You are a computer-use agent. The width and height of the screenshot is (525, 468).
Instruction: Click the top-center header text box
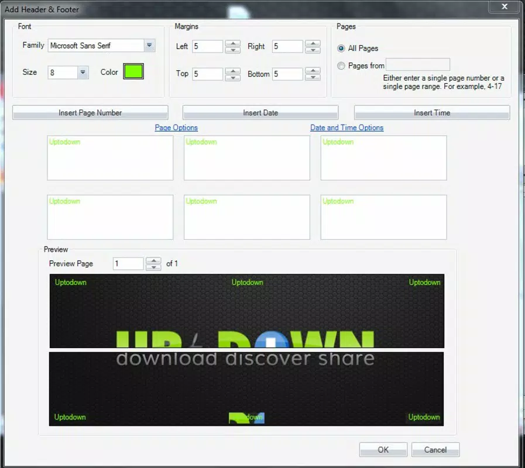[247, 158]
